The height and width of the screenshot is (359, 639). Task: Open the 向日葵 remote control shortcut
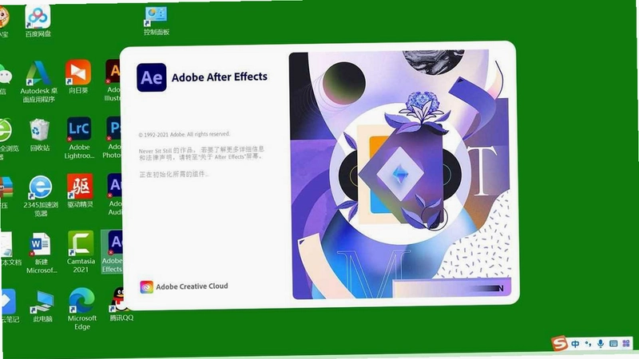pyautogui.click(x=77, y=77)
